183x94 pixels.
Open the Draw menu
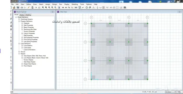click(x=35, y=4)
